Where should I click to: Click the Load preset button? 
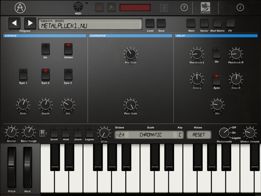[150, 23]
